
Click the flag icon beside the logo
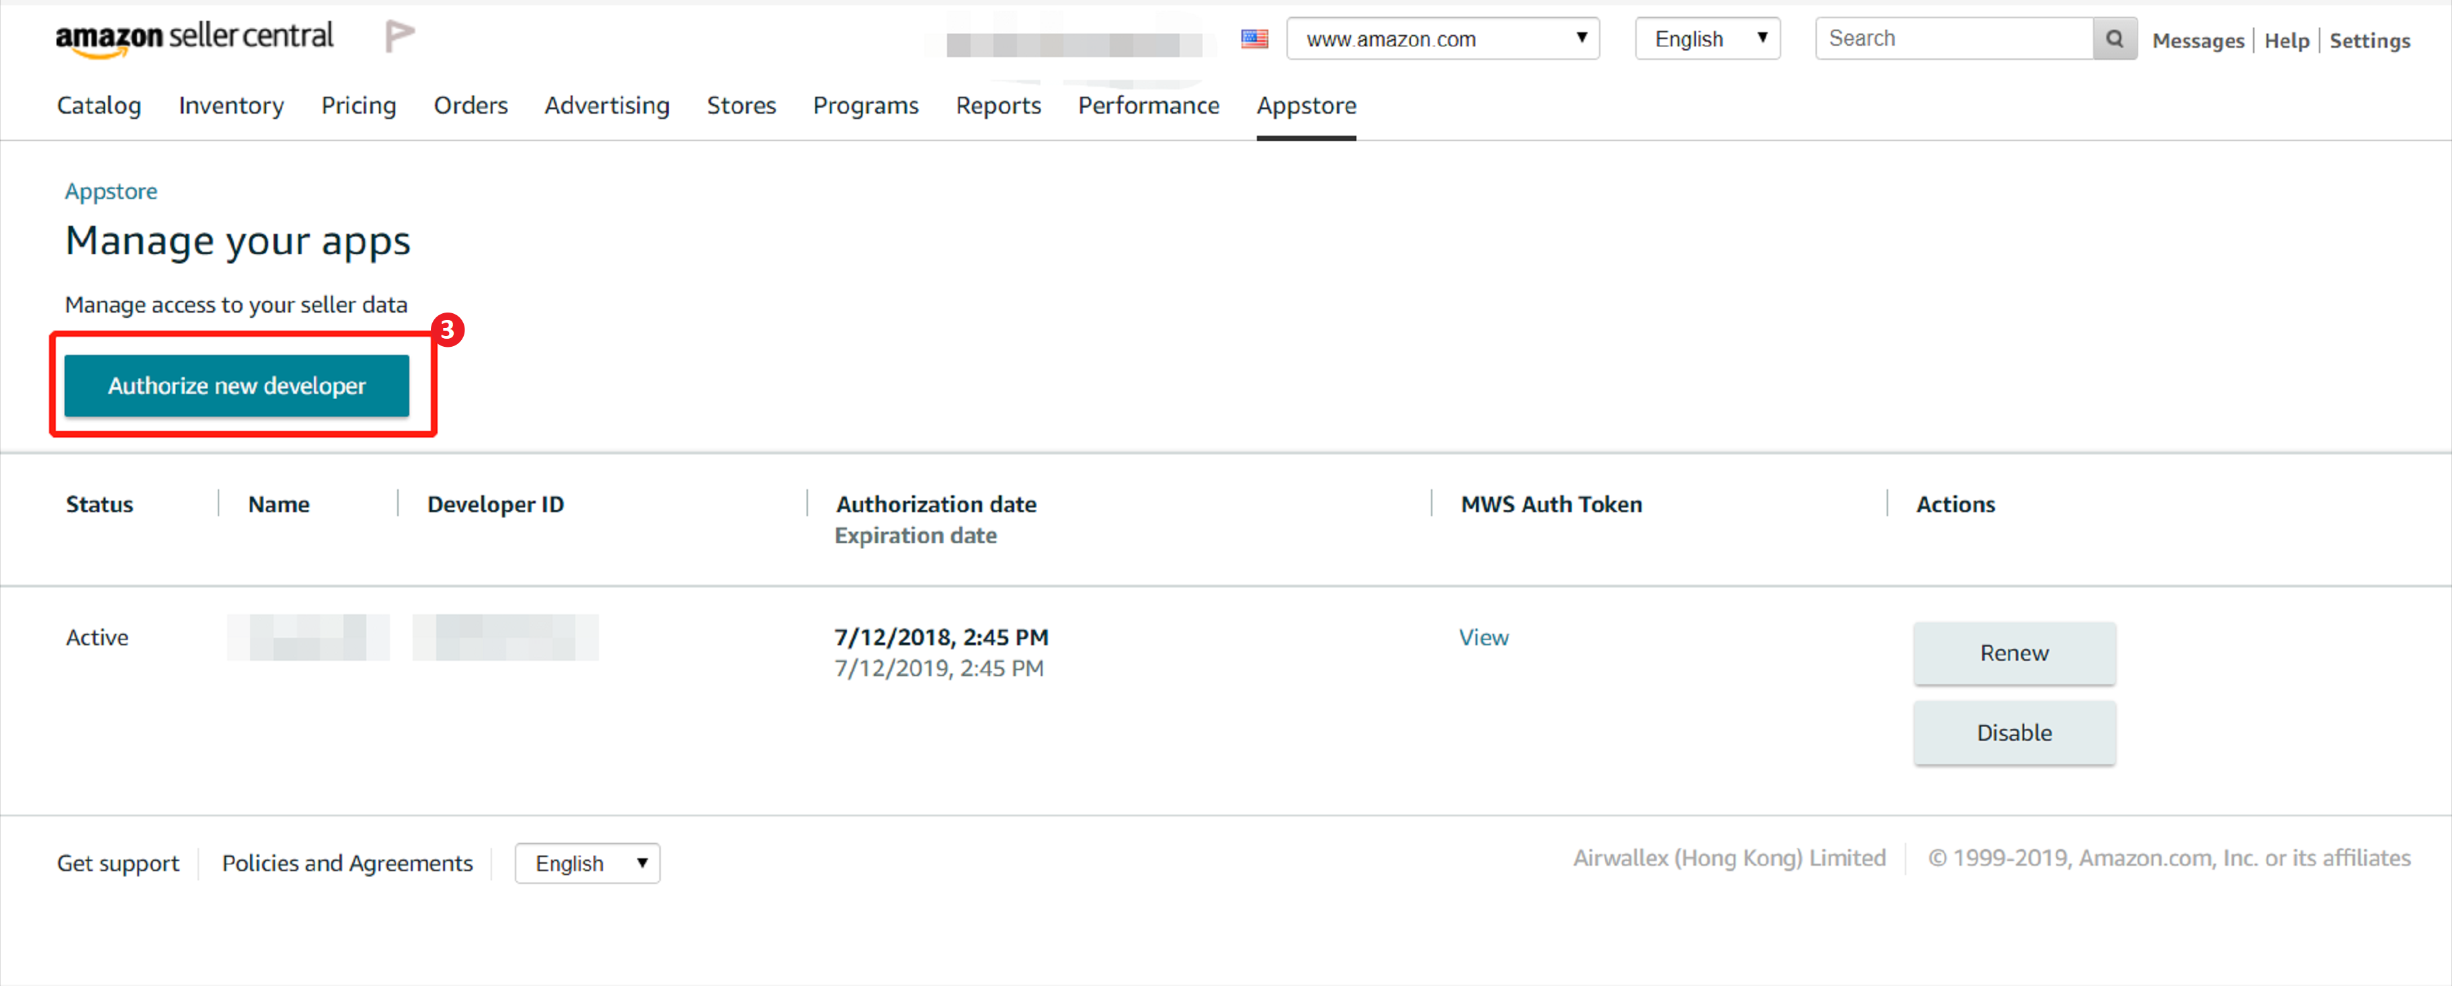pyautogui.click(x=399, y=36)
